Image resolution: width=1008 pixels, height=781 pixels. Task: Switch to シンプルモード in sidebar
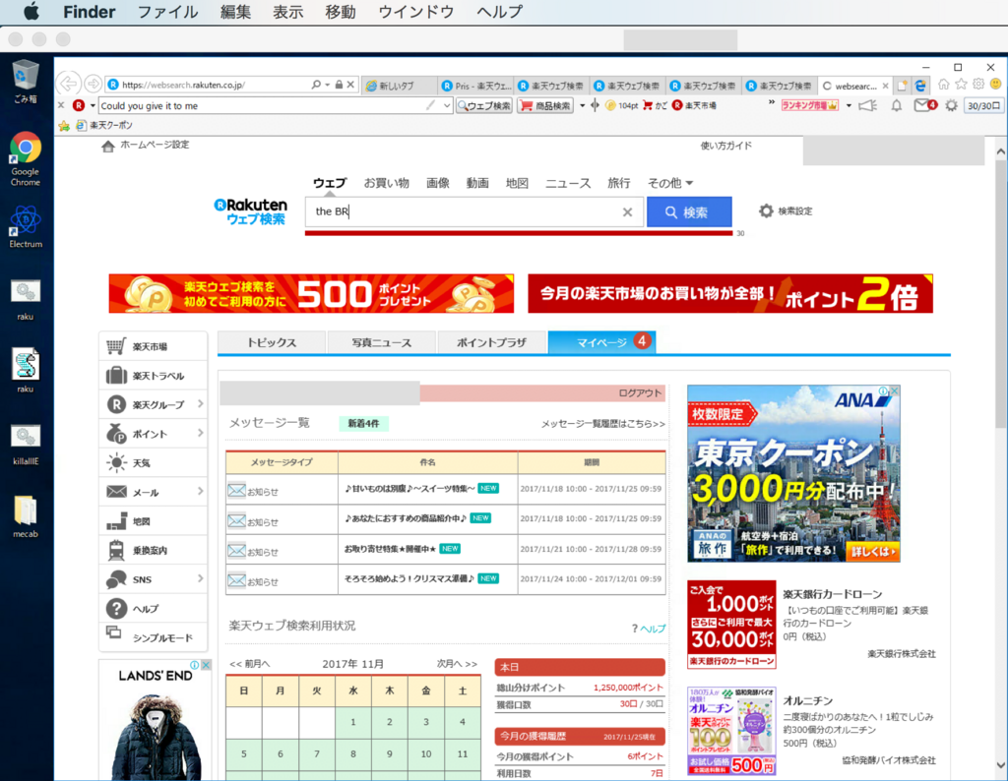153,636
